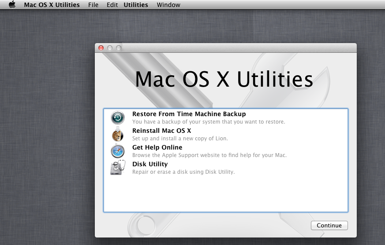
Task: Click 'Set up and install a new copy of Lion.'
Action: coord(180,139)
